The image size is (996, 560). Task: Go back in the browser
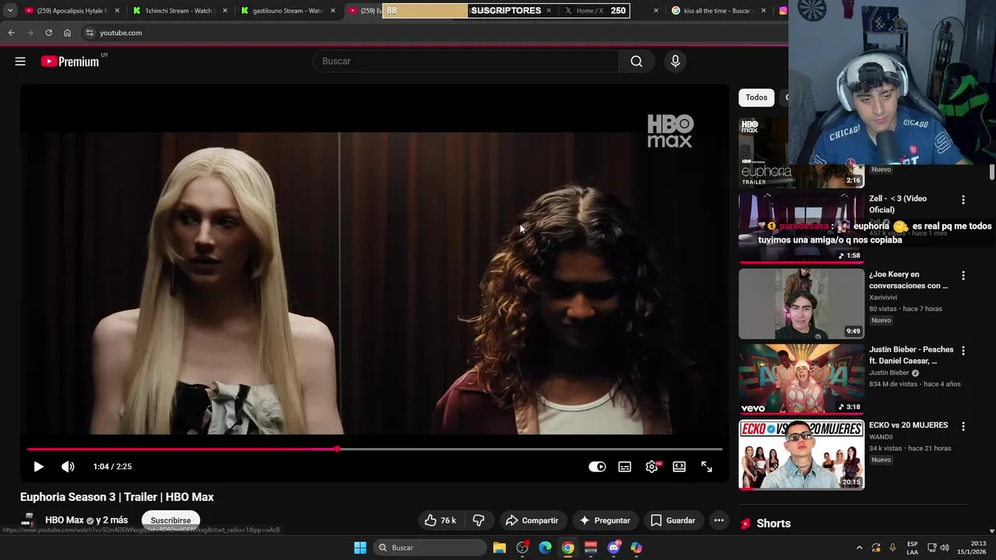11,33
